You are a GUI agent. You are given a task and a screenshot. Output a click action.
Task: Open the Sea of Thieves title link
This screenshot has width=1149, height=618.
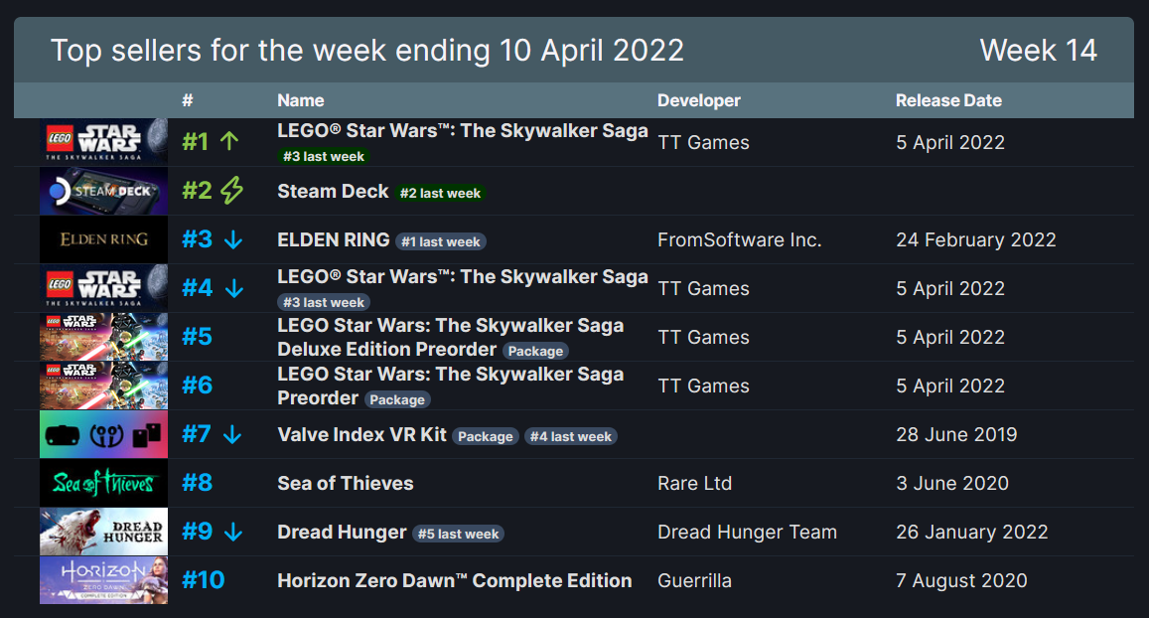[x=346, y=483]
